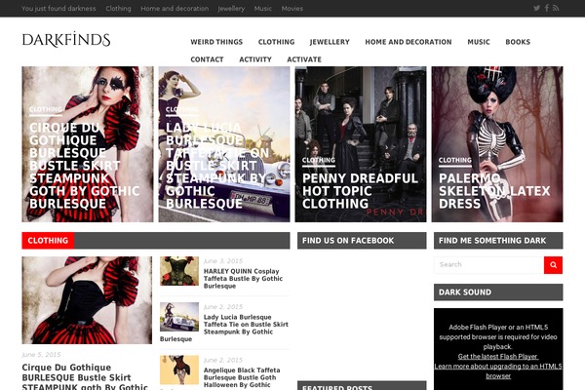The image size is (585, 390).
Task: Click the Harley Quinn Cosplay thumbnail
Action: (x=179, y=271)
